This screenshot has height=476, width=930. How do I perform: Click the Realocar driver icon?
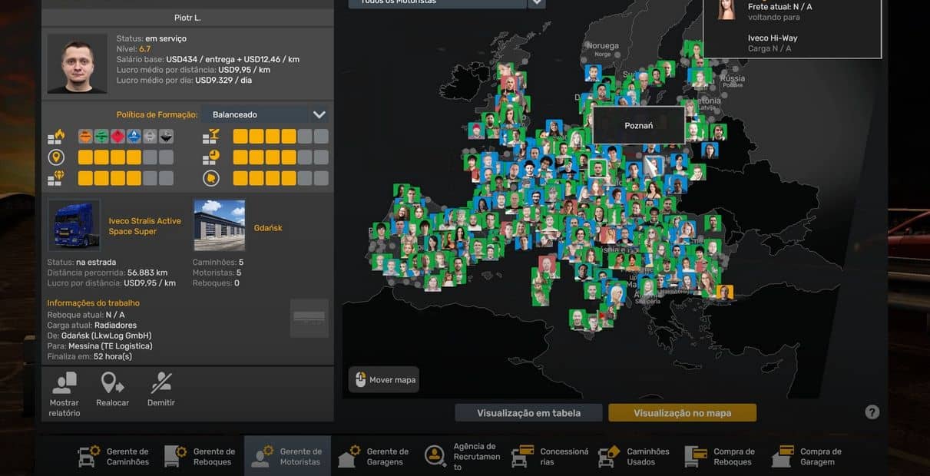(112, 384)
